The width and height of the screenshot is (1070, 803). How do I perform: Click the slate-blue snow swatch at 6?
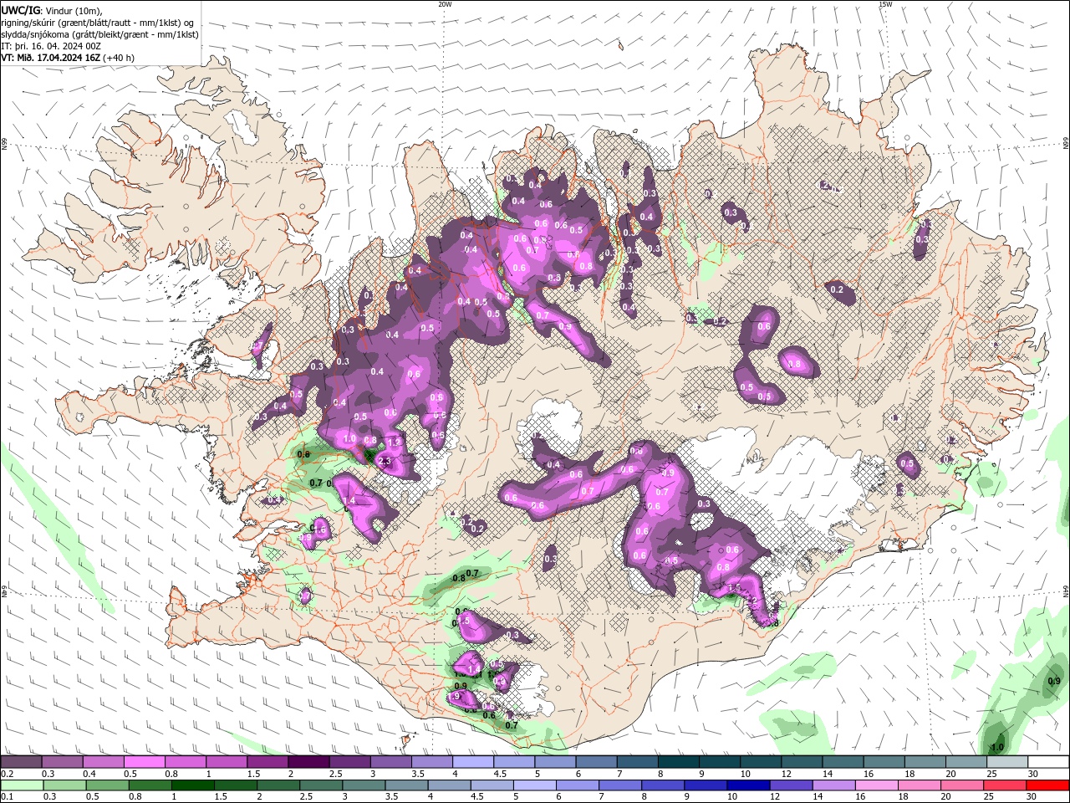pos(596,762)
